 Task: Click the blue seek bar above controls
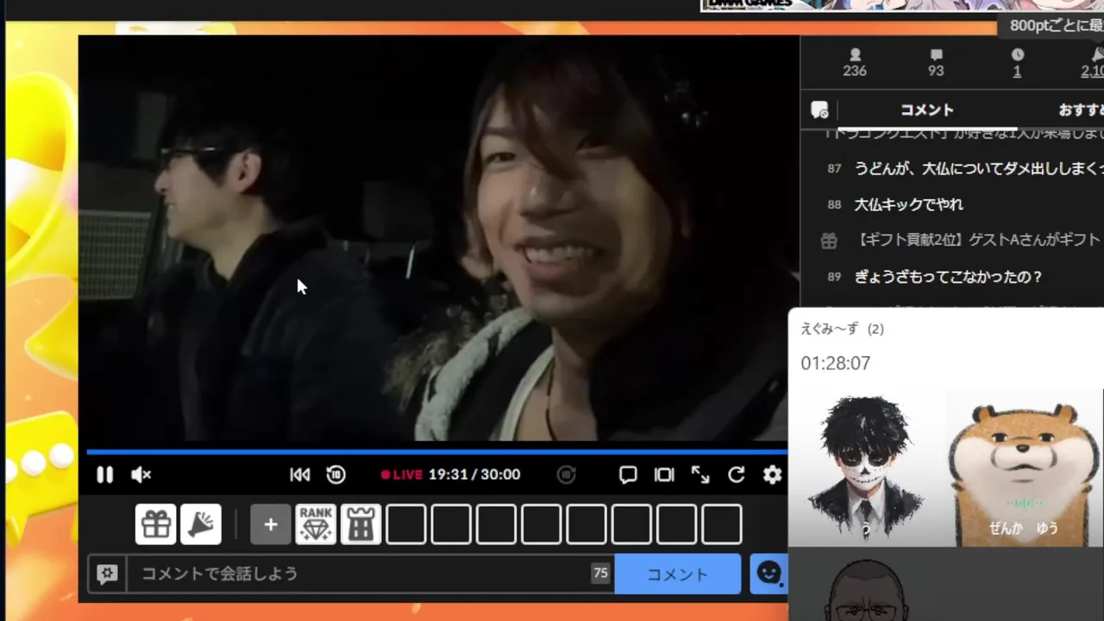click(x=436, y=451)
